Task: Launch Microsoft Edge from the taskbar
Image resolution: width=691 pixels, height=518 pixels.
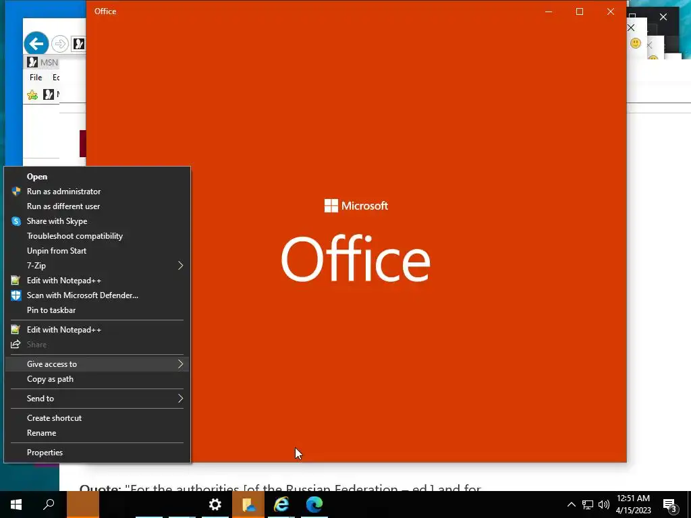Action: (x=314, y=505)
